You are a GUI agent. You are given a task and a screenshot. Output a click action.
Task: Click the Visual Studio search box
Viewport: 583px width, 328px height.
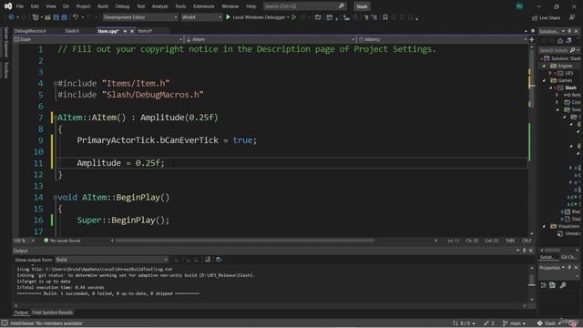(x=304, y=6)
